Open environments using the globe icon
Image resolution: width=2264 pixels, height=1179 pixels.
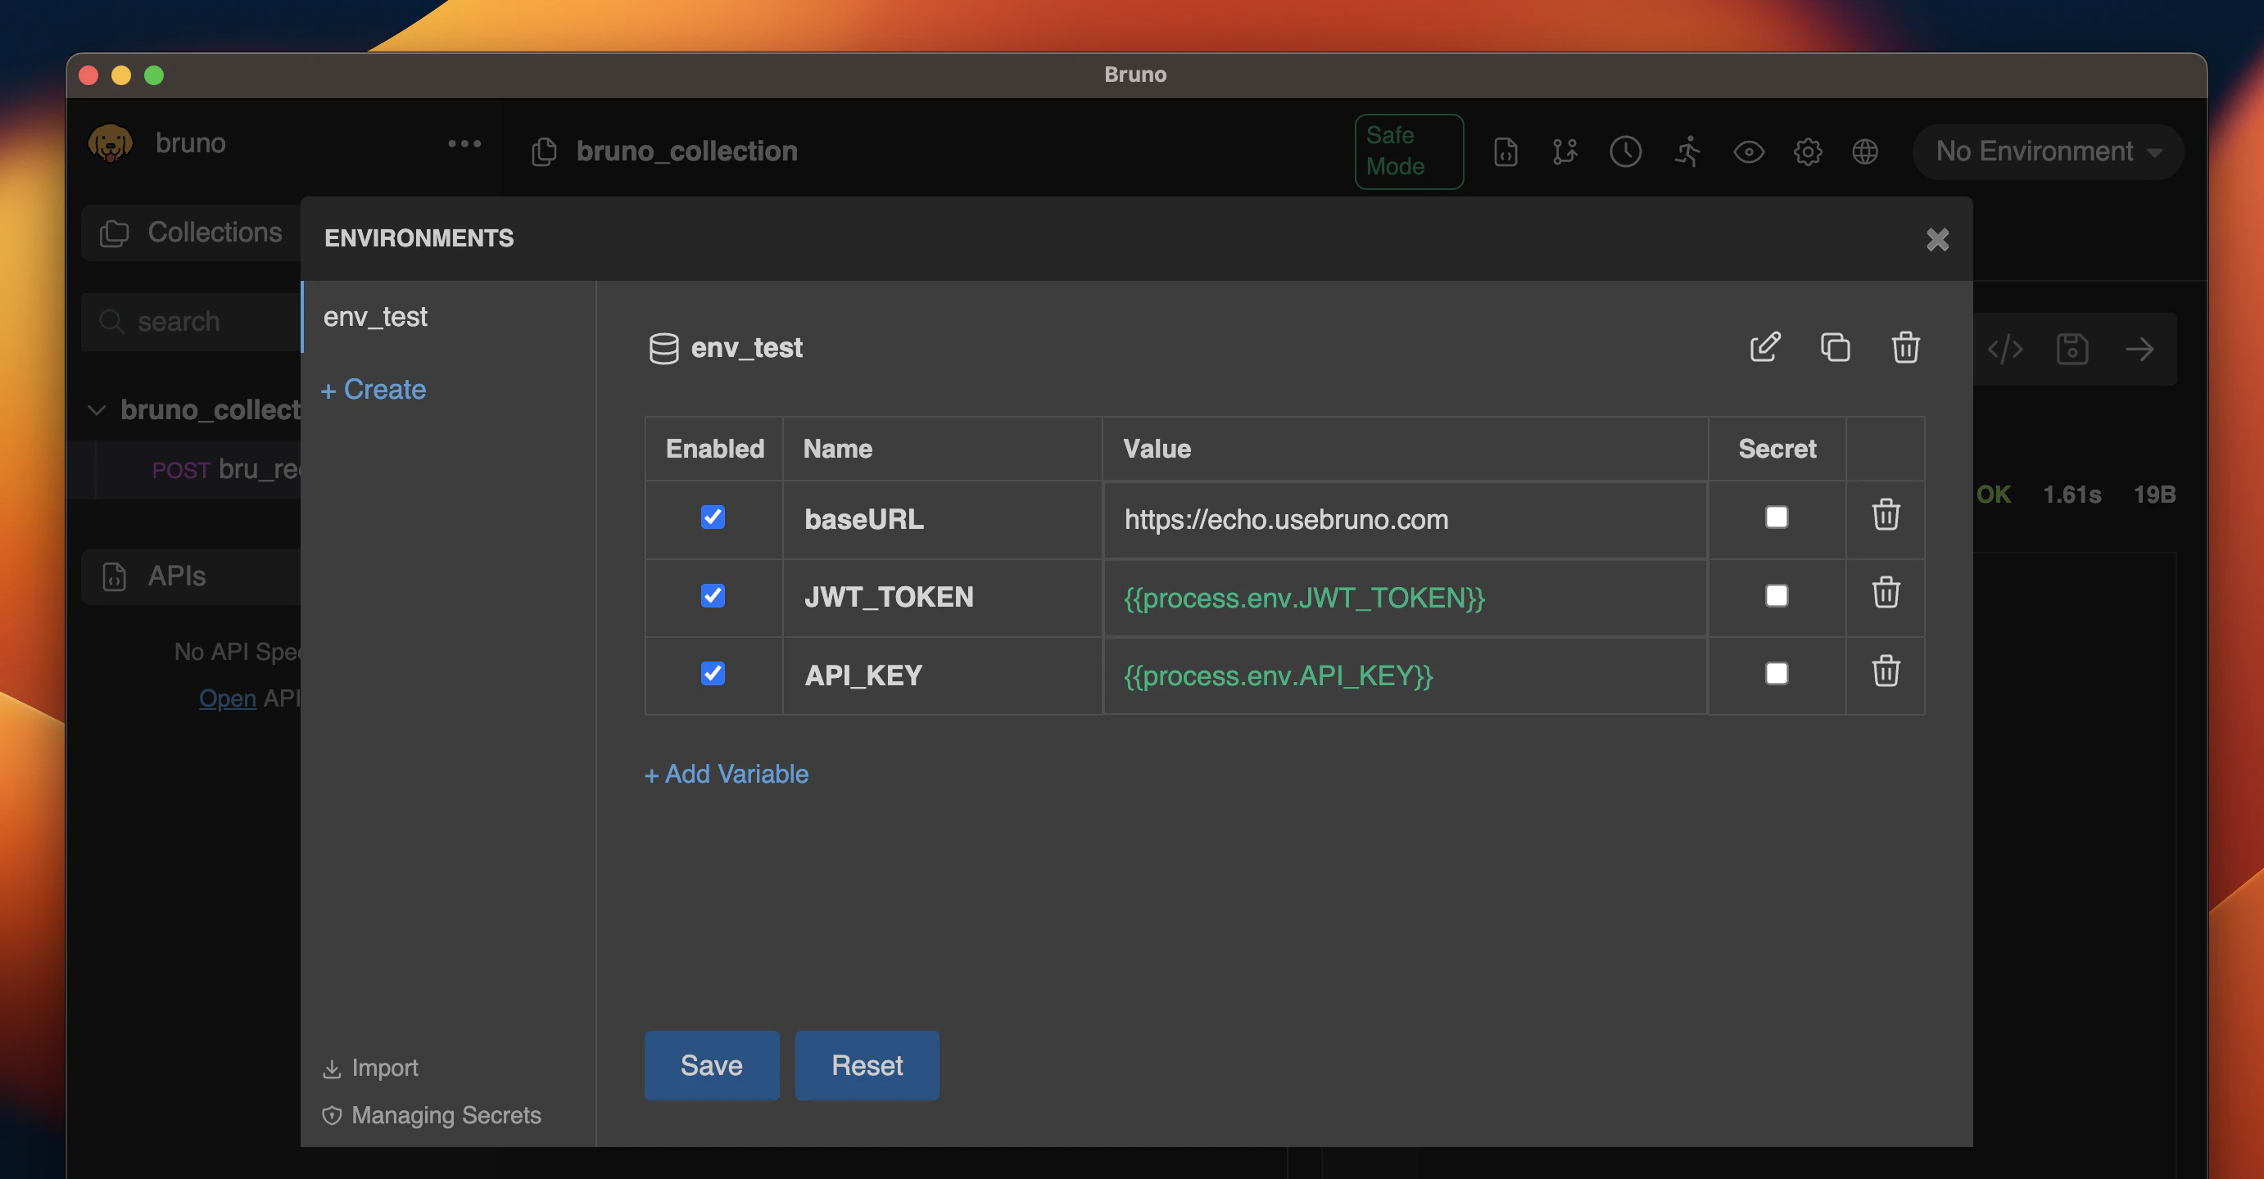coord(1866,152)
